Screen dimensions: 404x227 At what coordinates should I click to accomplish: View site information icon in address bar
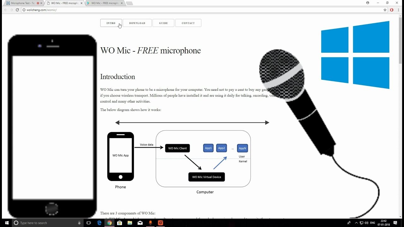(x=24, y=10)
